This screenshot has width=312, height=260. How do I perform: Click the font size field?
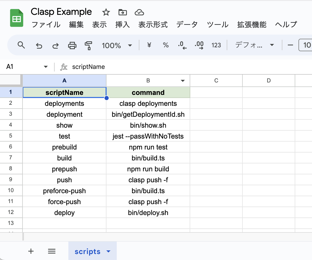point(306,45)
